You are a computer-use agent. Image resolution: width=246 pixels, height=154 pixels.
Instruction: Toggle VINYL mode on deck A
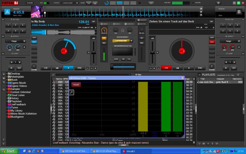[34, 42]
